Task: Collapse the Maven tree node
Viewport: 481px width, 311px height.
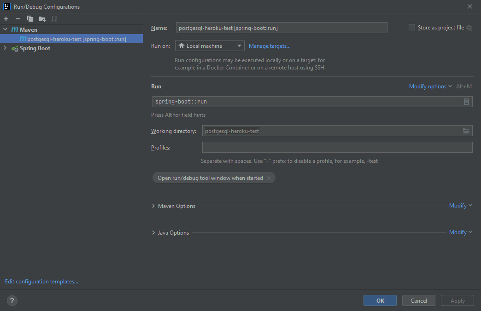Action: pyautogui.click(x=5, y=29)
